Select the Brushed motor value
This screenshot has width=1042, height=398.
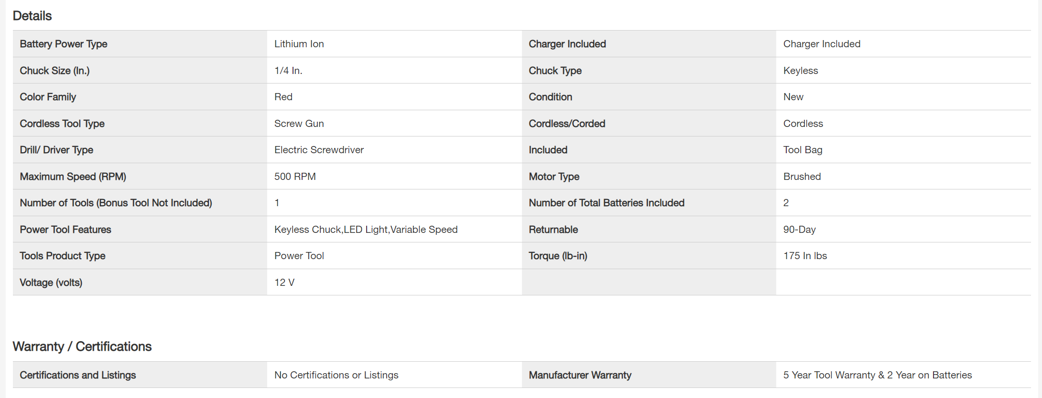[802, 177]
